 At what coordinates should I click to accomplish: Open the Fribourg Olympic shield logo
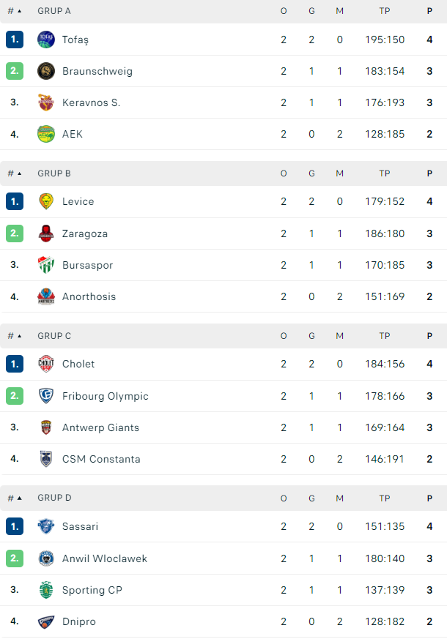[46, 396]
